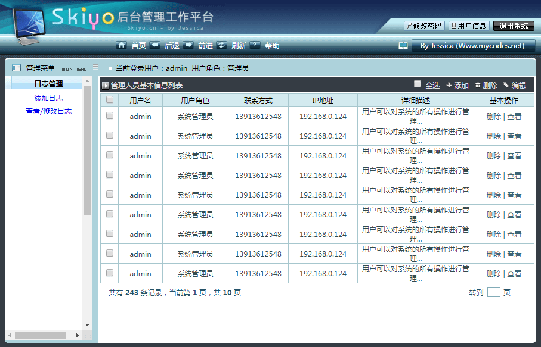541x347 pixels.
Task: Click the list icon right of MAIN MENU
Action: [95, 68]
